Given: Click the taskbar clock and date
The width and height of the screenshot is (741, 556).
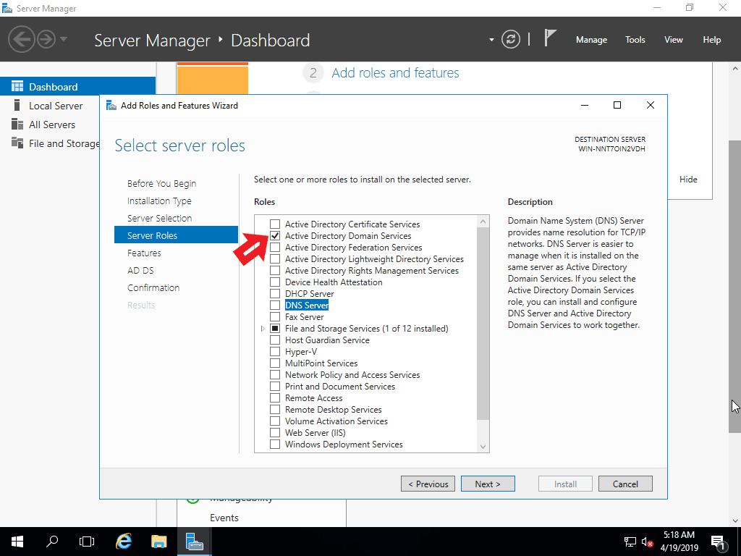Looking at the screenshot, I should pos(679,542).
